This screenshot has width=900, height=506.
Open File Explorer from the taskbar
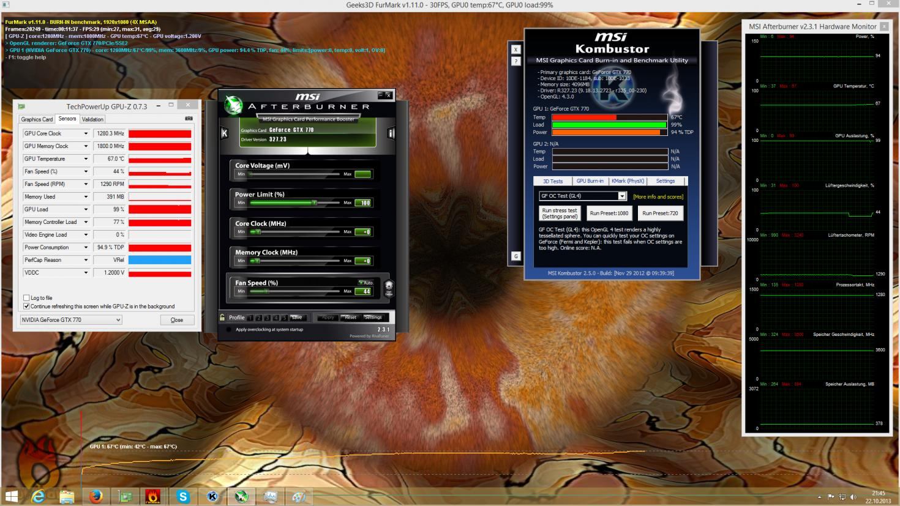coord(67,496)
